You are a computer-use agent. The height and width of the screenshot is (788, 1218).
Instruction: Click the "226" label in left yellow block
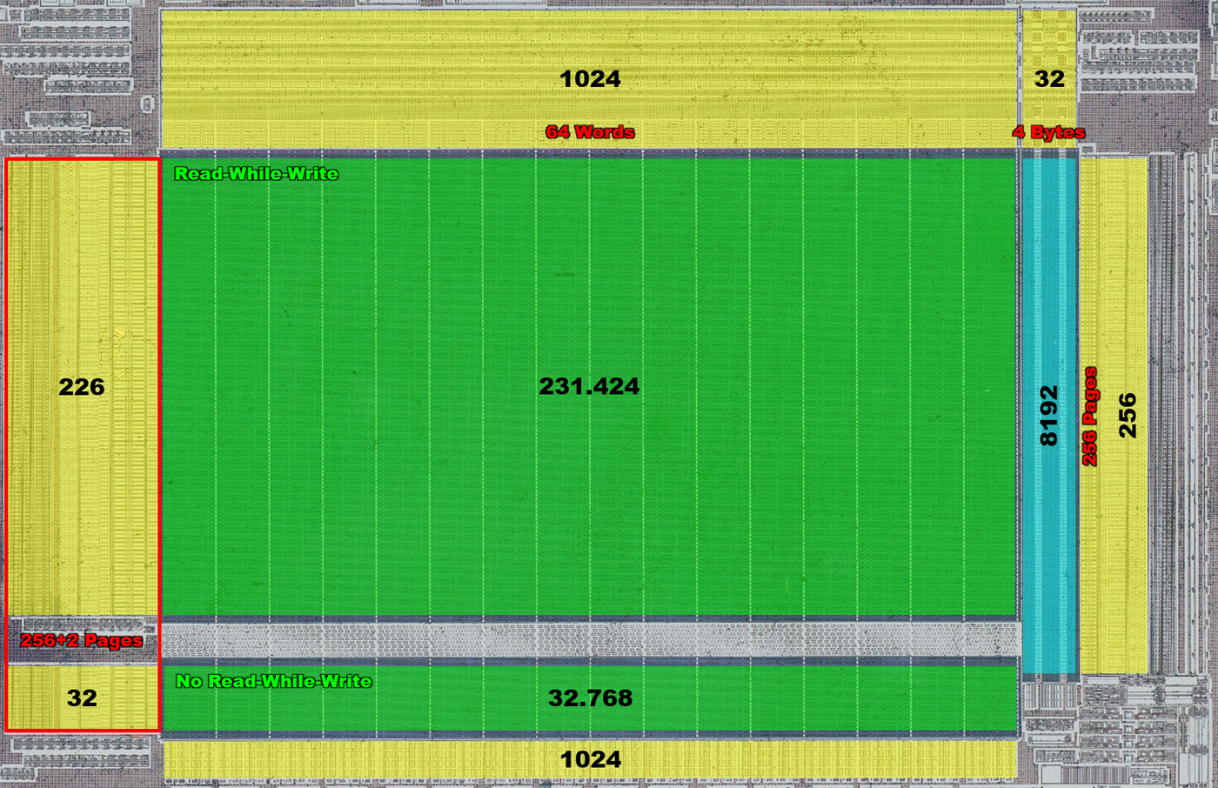pyautogui.click(x=82, y=386)
